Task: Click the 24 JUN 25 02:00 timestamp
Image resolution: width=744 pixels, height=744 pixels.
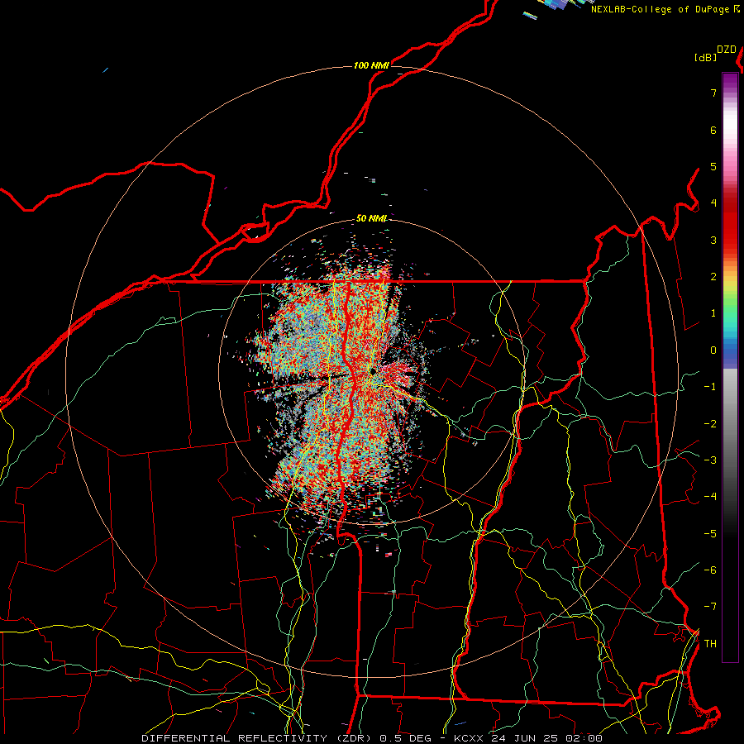Action: [x=546, y=738]
